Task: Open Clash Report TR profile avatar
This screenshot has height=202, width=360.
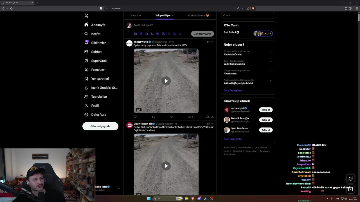Action: (x=129, y=125)
